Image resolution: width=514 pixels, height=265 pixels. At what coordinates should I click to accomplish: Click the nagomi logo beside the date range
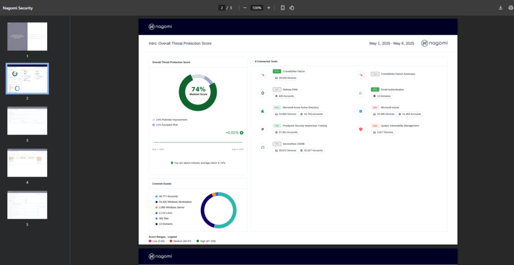pyautogui.click(x=434, y=43)
